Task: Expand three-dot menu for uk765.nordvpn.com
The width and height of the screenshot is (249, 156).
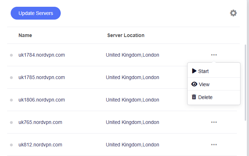Action: 214,122
